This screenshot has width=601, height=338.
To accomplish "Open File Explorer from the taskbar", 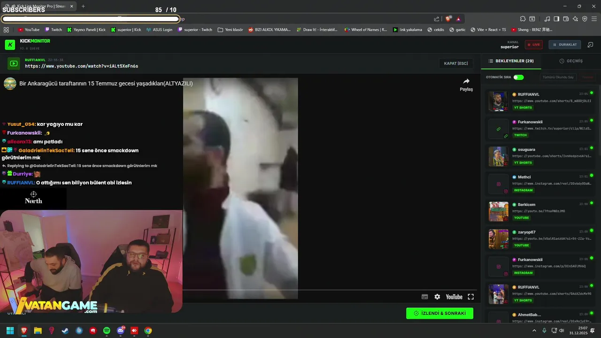I will tap(38, 330).
